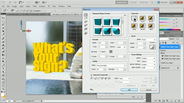Switch to the Design workspace

[133, 2]
